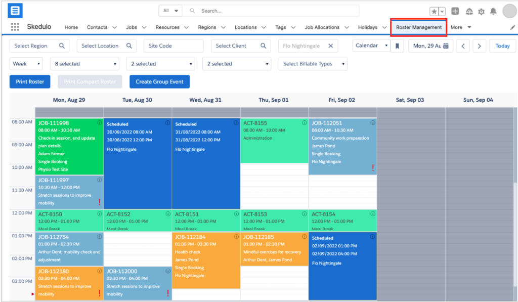Open info icon on ACT-8155
Viewport: 518px width, 302px height.
(x=304, y=122)
